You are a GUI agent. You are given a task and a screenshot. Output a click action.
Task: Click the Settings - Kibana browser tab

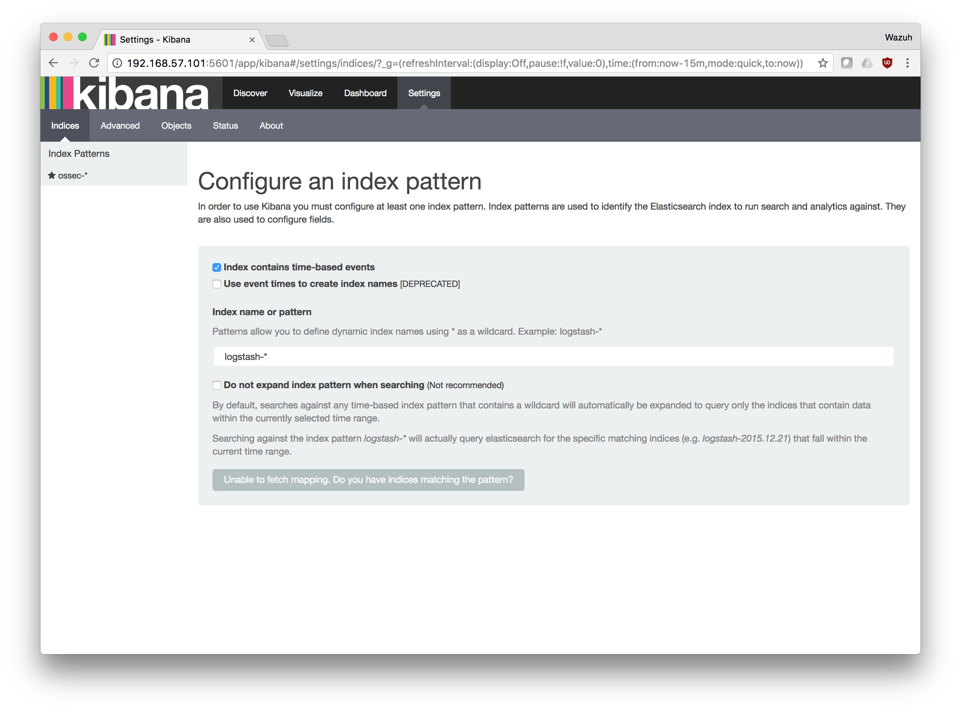click(179, 40)
